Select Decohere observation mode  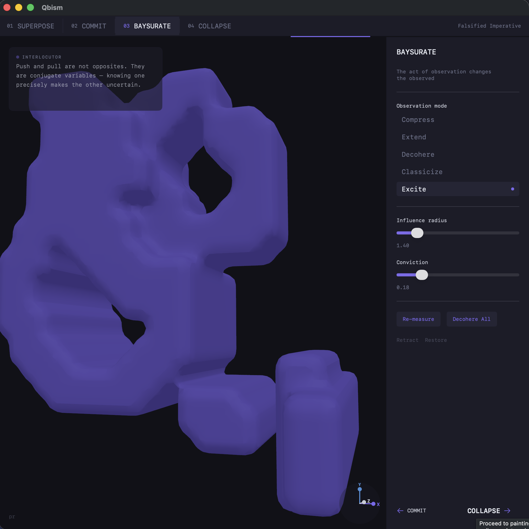coord(418,154)
